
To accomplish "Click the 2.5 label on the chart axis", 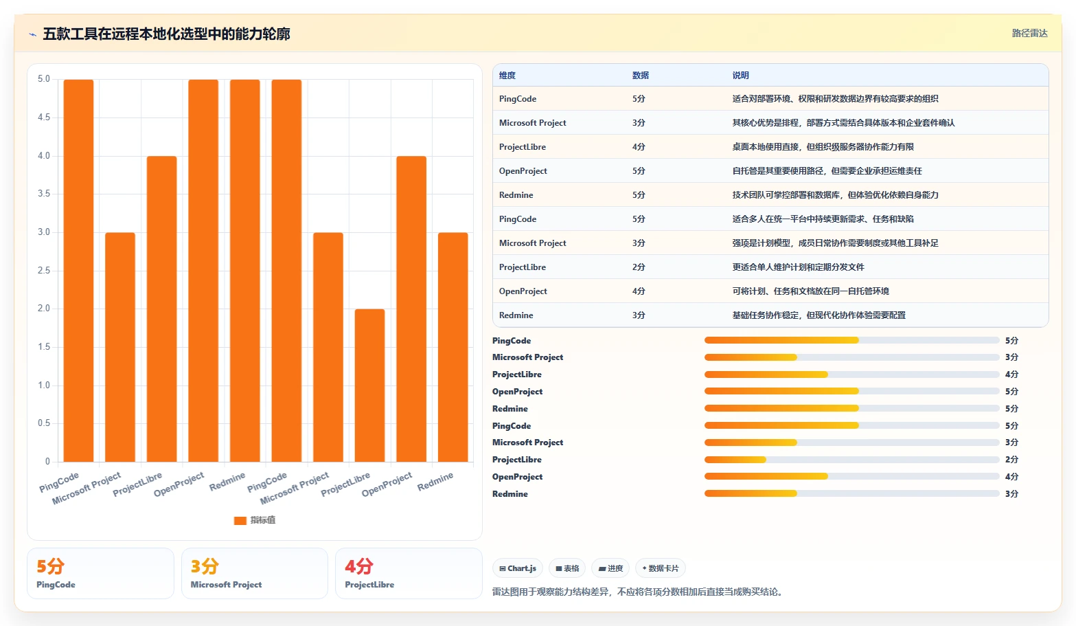I will [44, 271].
